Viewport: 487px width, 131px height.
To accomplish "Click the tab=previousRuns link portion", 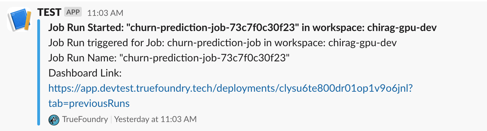I will [89, 103].
